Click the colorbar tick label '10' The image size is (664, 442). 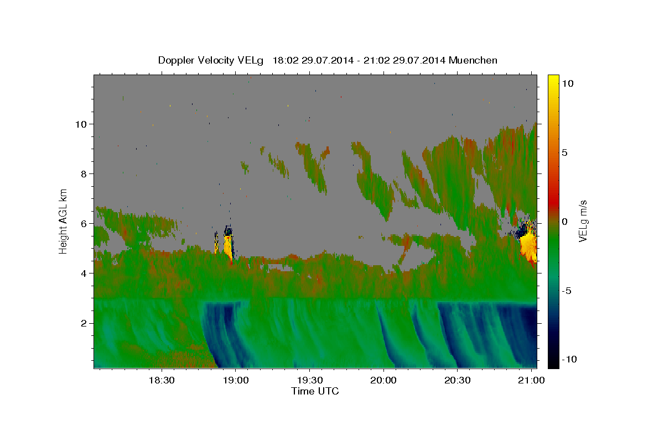[567, 83]
